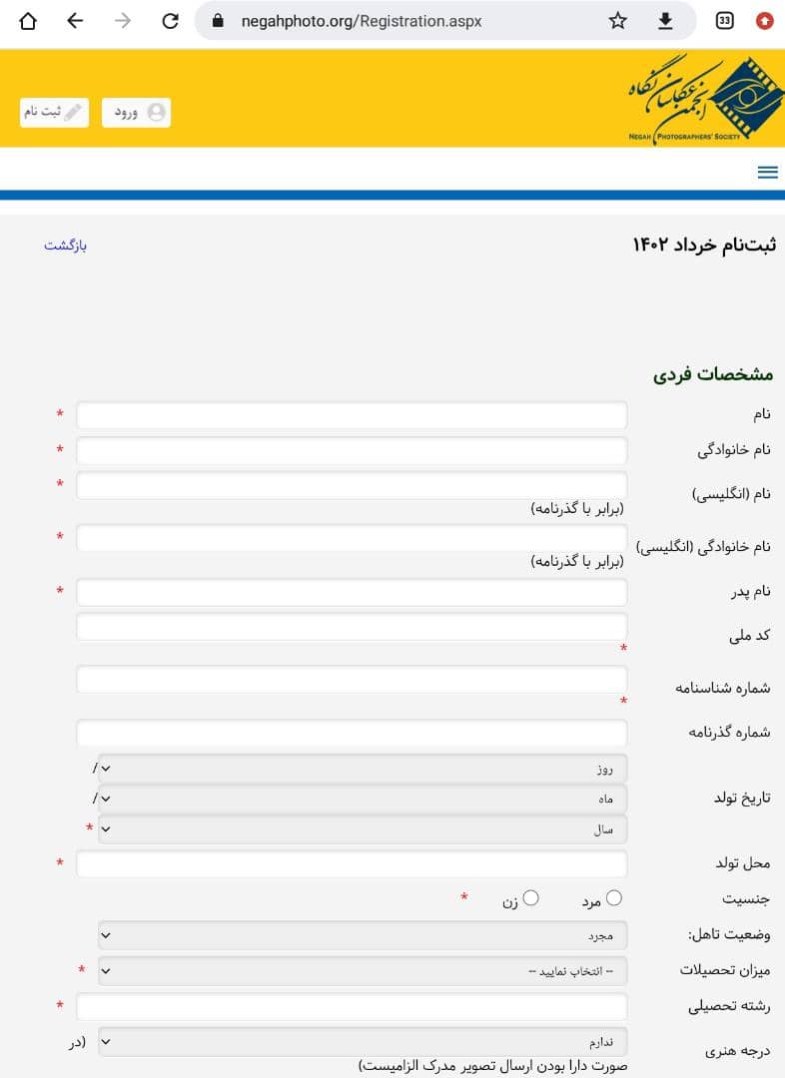Click the red update notification icon
The image size is (785, 1078).
click(764, 21)
